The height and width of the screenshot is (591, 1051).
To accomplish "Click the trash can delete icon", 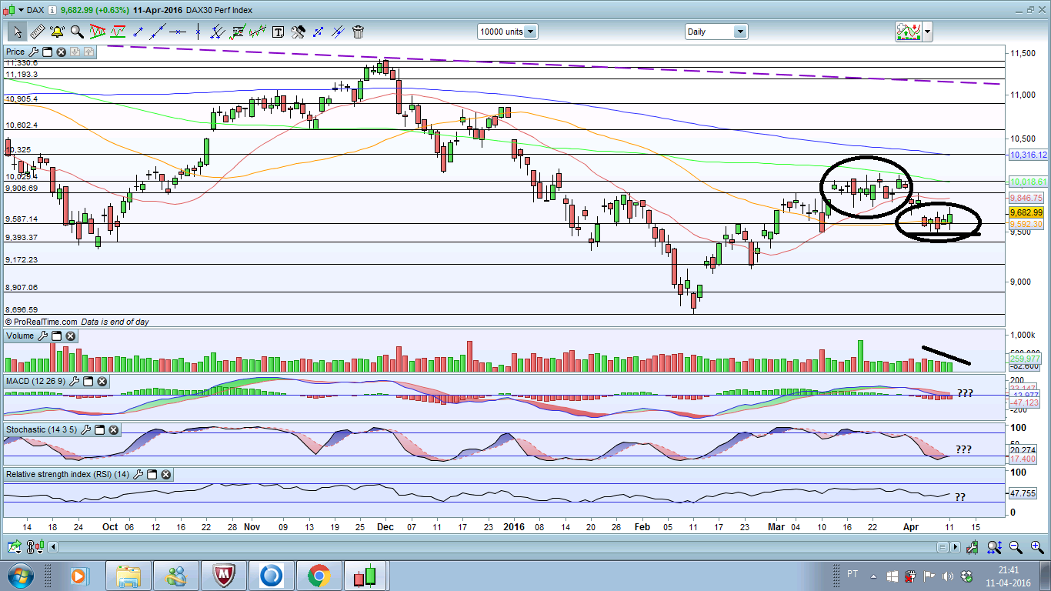I will pyautogui.click(x=358, y=32).
